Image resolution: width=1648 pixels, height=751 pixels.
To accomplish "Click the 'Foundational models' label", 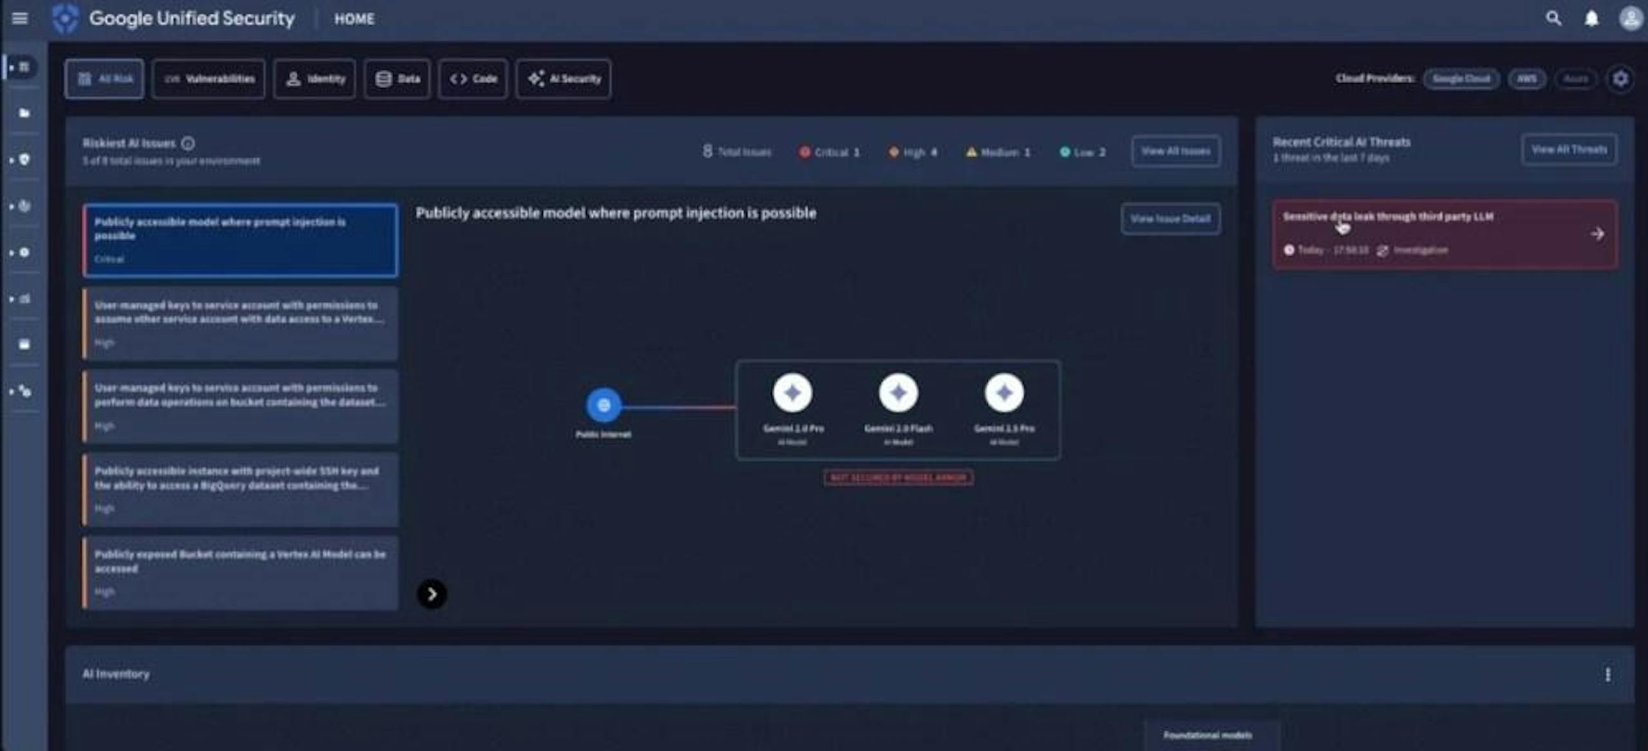I will point(1208,735).
